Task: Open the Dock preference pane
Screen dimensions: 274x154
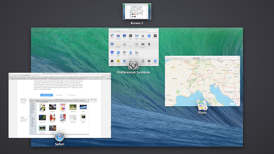Action: point(124,36)
